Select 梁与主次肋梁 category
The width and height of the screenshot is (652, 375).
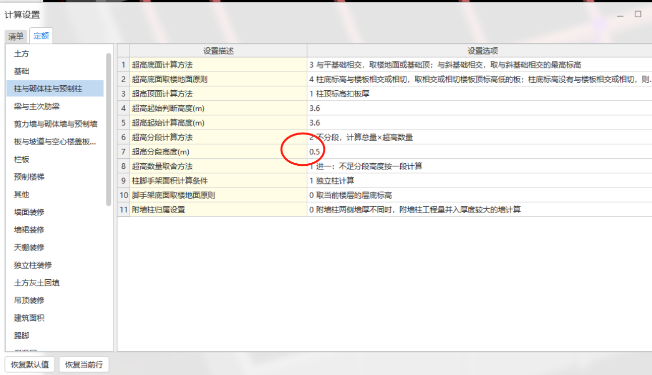55,106
